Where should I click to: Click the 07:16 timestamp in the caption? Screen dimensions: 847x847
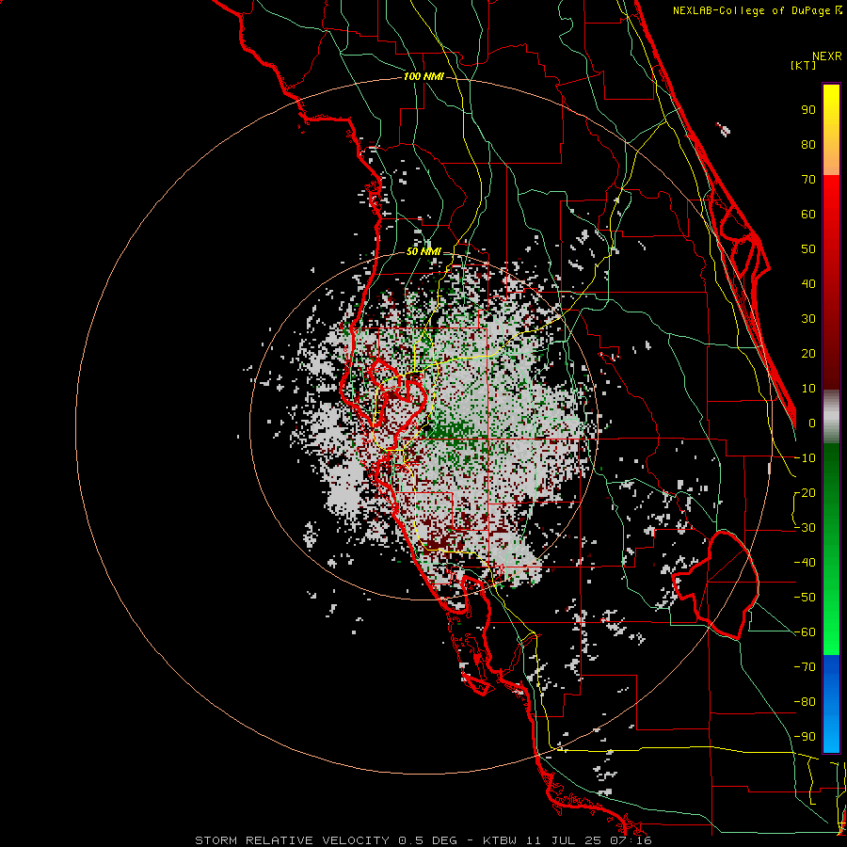click(x=629, y=840)
